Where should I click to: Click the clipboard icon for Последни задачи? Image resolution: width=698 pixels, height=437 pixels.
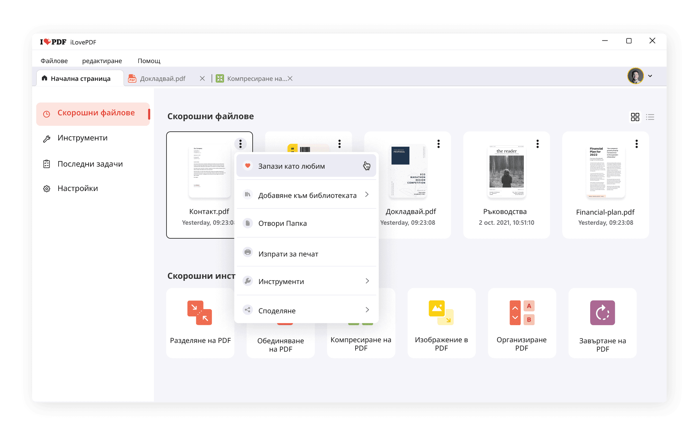(x=46, y=164)
